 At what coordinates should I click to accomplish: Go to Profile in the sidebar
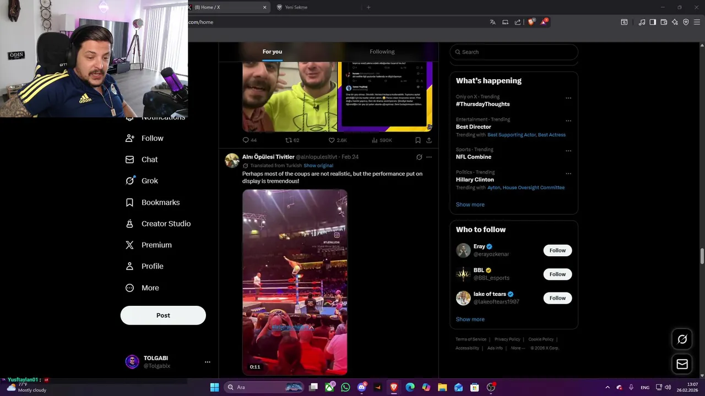(x=144, y=266)
